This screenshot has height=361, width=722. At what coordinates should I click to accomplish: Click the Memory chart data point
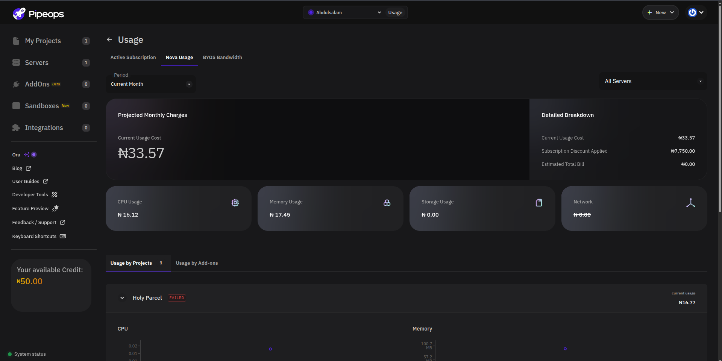coord(565,349)
